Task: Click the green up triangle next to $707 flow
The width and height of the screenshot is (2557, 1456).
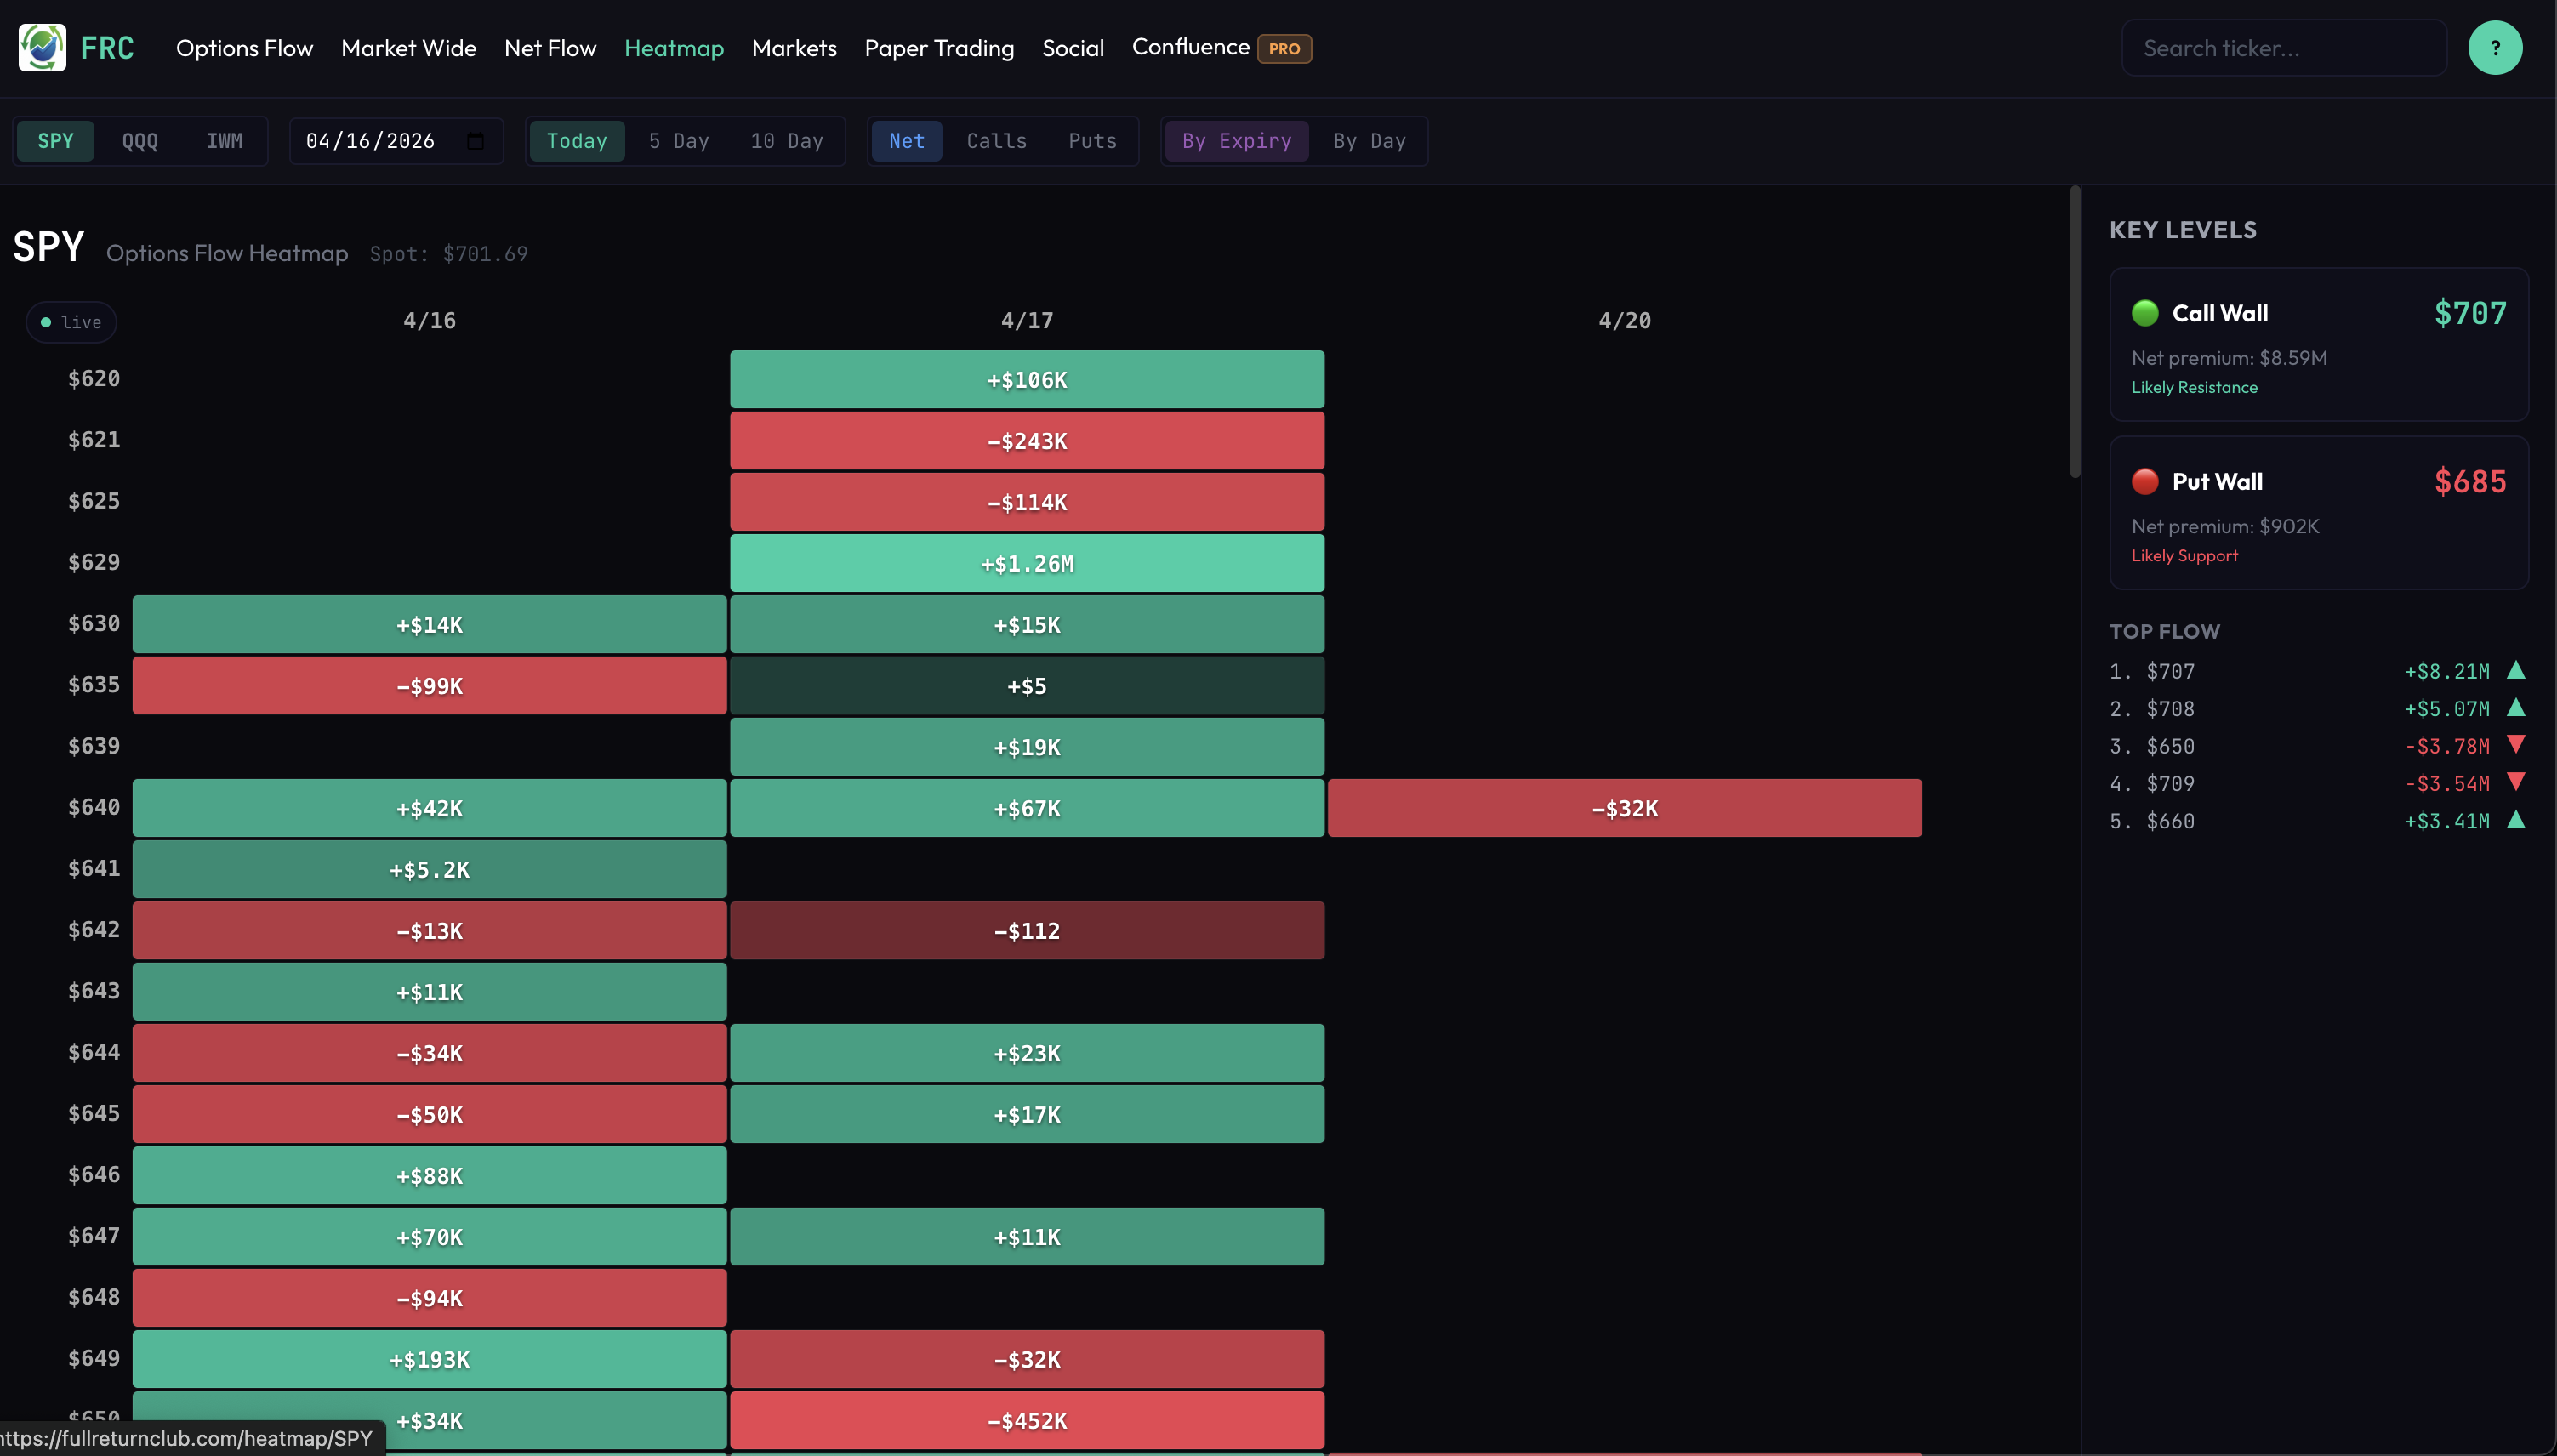Action: (x=2517, y=670)
